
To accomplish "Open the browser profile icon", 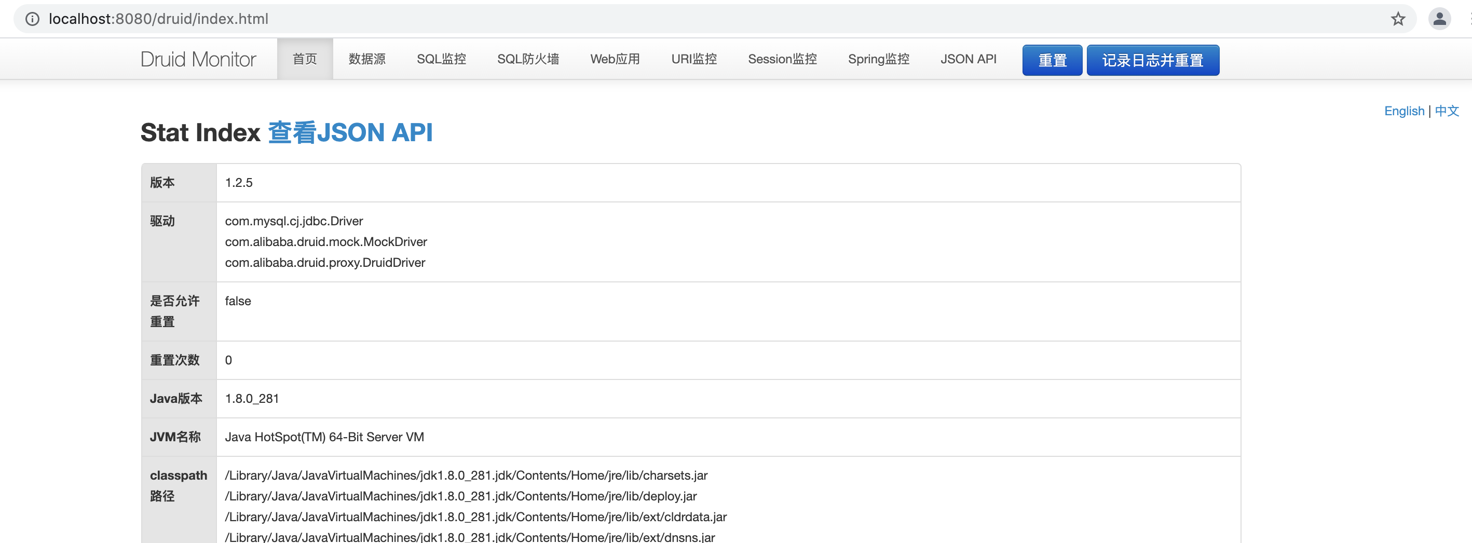I will click(1440, 18).
